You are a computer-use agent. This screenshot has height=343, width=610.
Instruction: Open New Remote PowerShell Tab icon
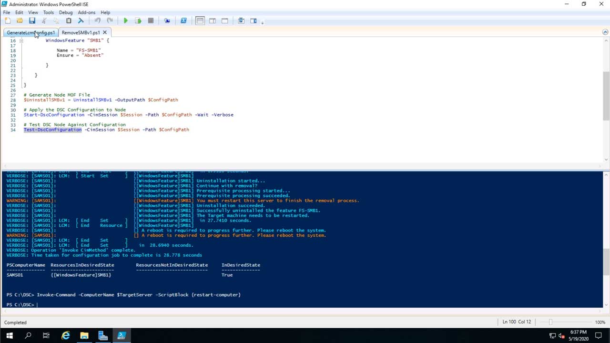(x=167, y=21)
